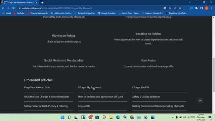Viewport: 215px width, 121px height.
Task: Open the Extract the tags bookmark
Action: (x=85, y=13)
